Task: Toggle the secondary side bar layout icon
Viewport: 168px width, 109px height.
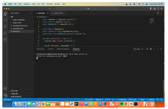Action: [158, 9]
